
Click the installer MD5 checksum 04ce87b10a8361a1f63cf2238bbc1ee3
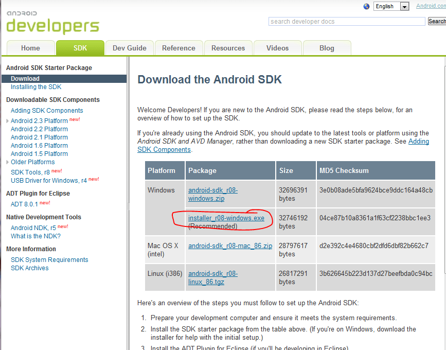click(375, 218)
